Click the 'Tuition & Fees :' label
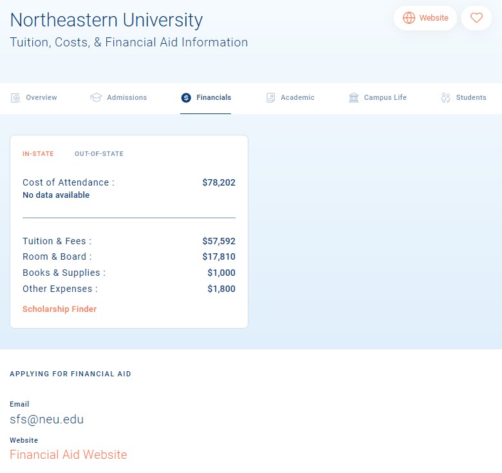This screenshot has height=473, width=502. tap(57, 241)
